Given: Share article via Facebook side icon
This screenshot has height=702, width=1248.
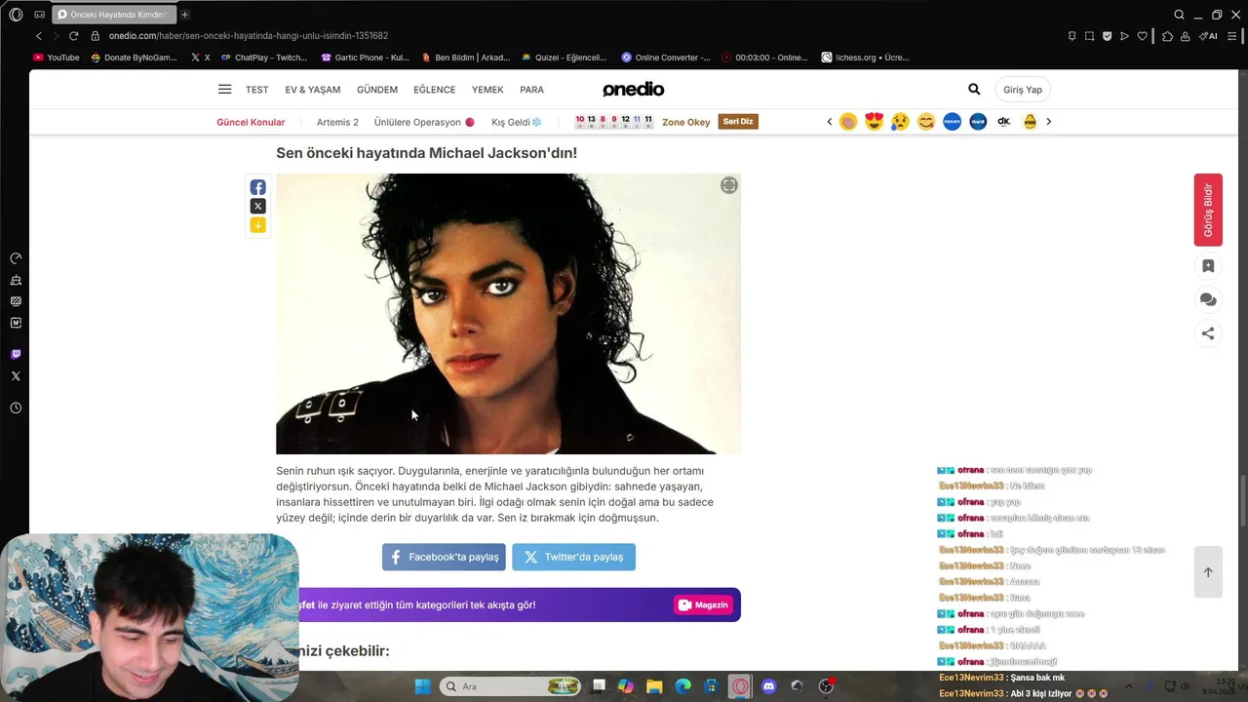Looking at the screenshot, I should pyautogui.click(x=257, y=187).
